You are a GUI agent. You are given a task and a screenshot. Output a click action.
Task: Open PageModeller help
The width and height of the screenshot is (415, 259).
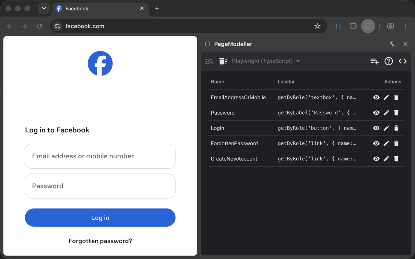(x=388, y=61)
